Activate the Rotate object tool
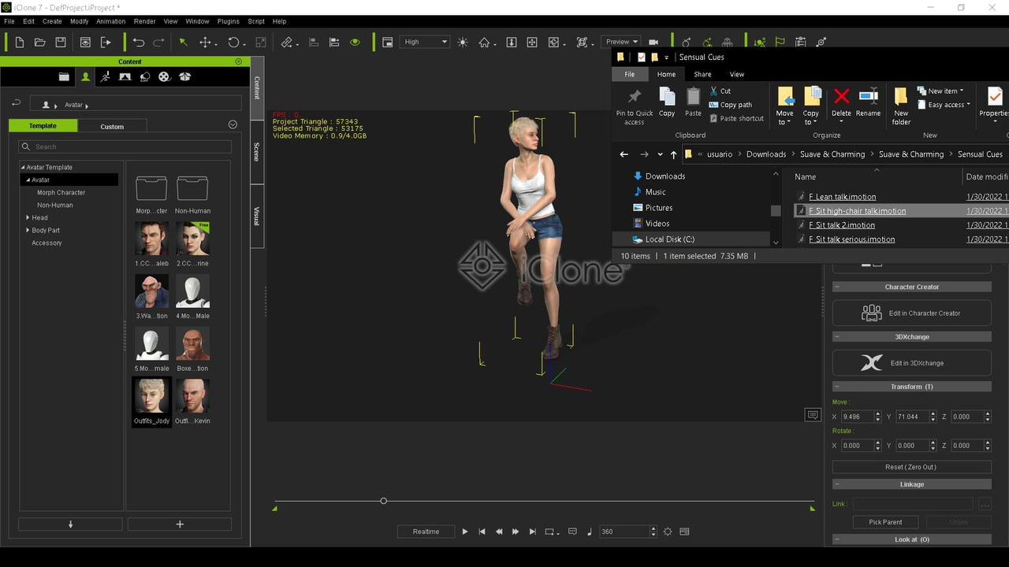Image resolution: width=1009 pixels, height=567 pixels. click(233, 42)
